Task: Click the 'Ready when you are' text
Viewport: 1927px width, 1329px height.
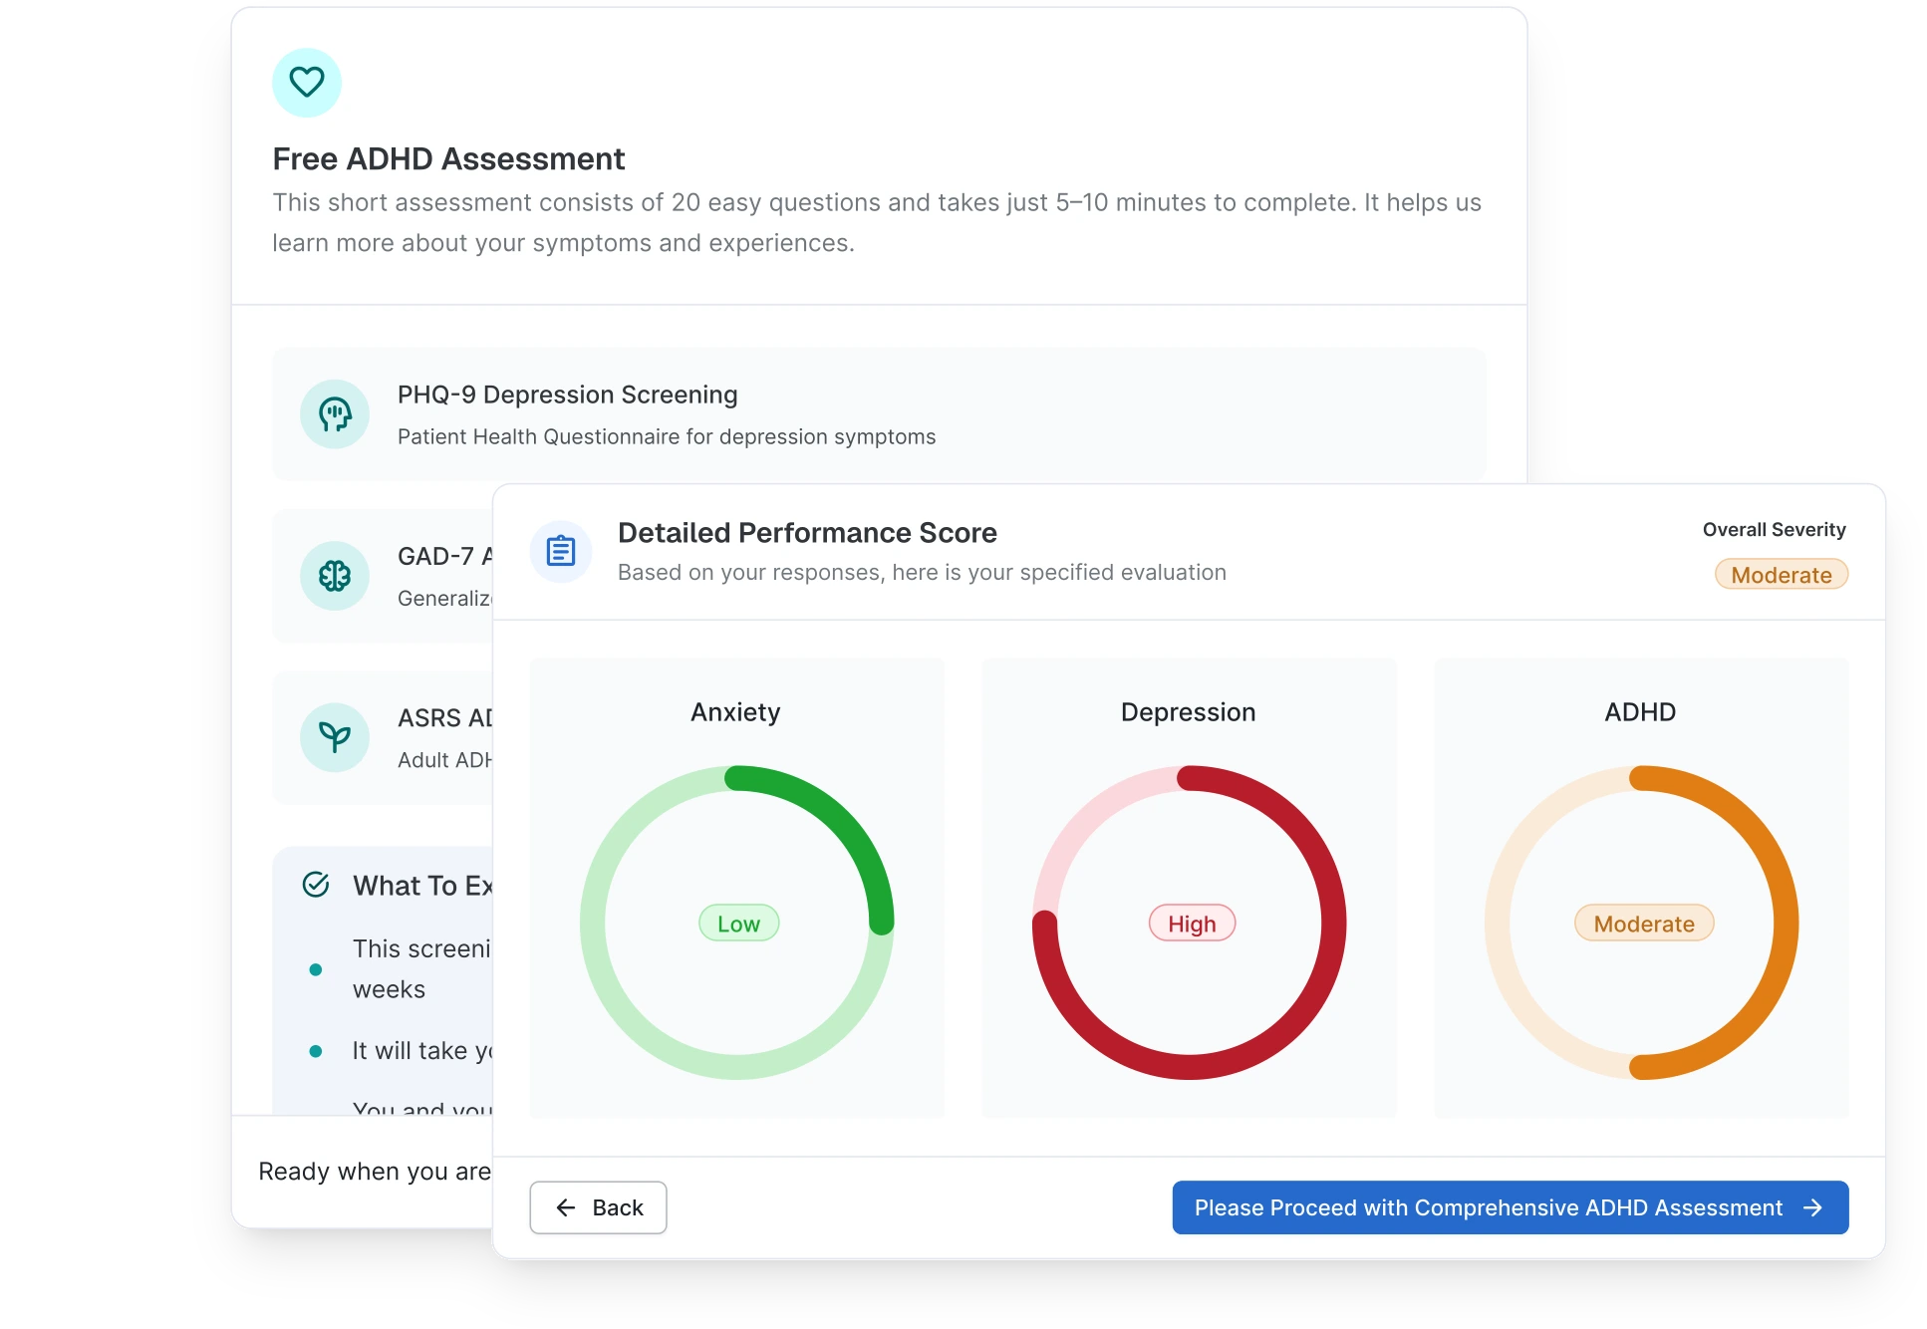Action: 375,1172
